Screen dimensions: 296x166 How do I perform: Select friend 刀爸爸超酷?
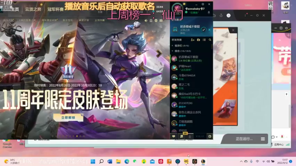pos(191,123)
